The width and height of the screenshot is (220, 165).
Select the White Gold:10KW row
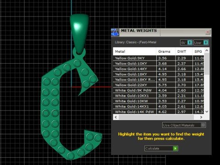click(x=159, y=101)
